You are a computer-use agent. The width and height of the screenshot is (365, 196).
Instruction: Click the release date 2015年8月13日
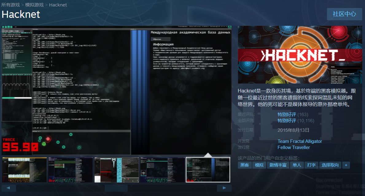[293, 130]
